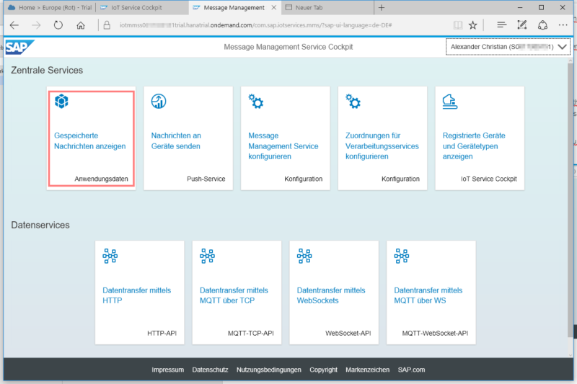Click the browser address bar URL

coord(255,25)
